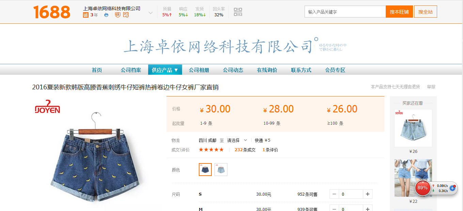Click the blue Wangwang chat icon
Screen dimensions: 463x211
pos(106,15)
